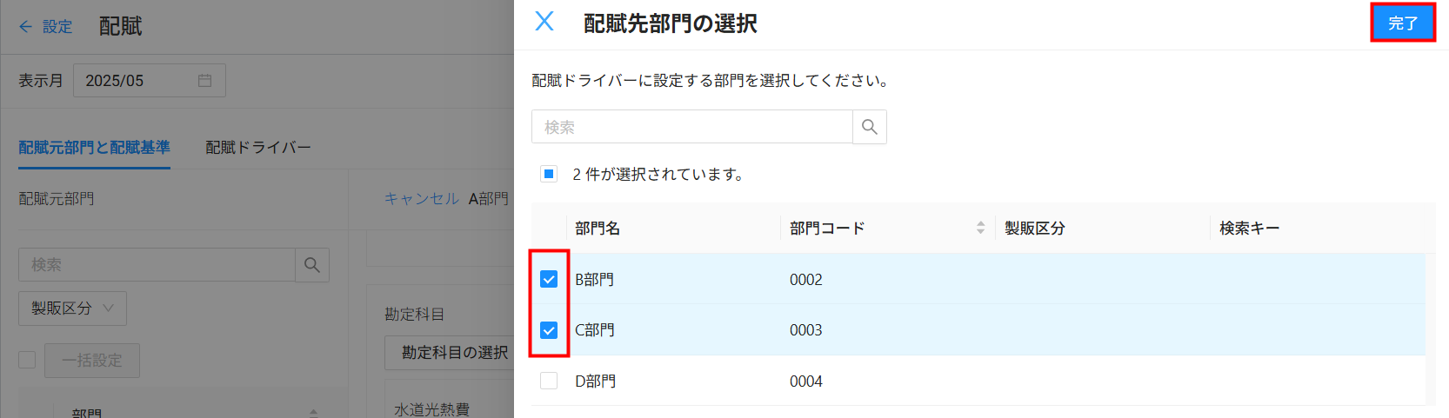Click the back arrow next to 設定

(25, 27)
